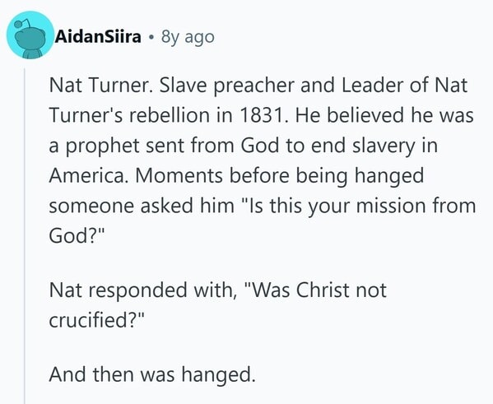The height and width of the screenshot is (404, 493).
Task: Click the word "America." in the comment
Action: [x=86, y=176]
